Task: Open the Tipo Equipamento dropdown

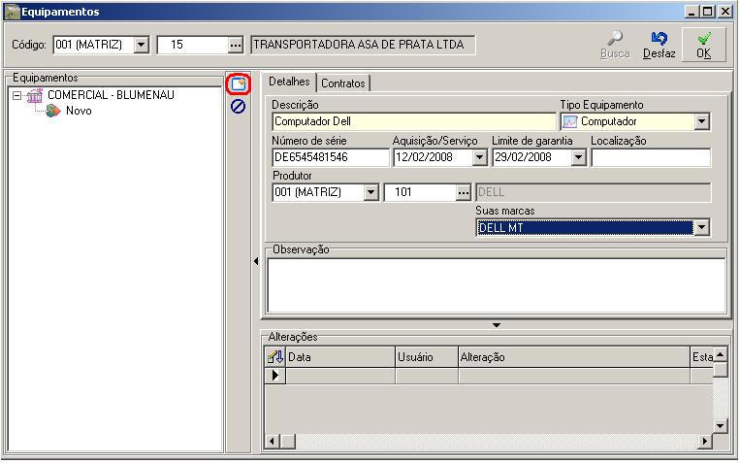Action: [x=702, y=122]
